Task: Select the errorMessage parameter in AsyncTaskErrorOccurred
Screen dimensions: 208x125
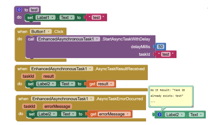Action: coord(57,106)
